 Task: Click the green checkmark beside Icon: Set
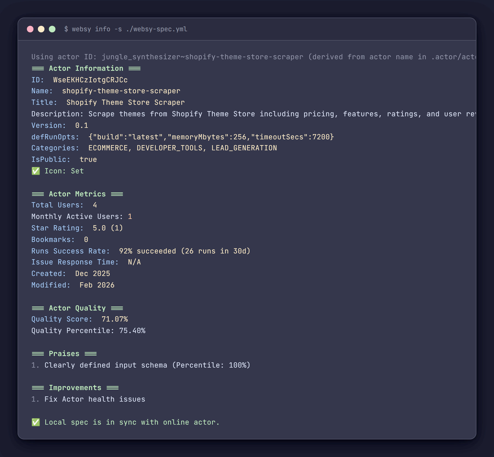tap(36, 171)
